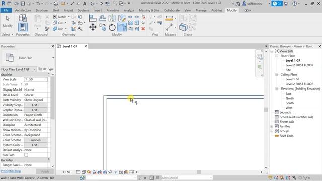The height and width of the screenshot is (181, 322).
Task: Select the Offset tool
Action: pos(102,18)
